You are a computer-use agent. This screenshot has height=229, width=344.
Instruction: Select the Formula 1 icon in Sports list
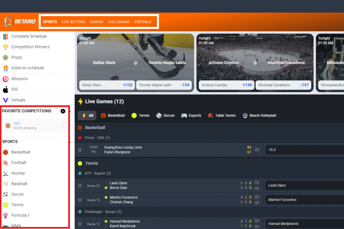(x=6, y=215)
